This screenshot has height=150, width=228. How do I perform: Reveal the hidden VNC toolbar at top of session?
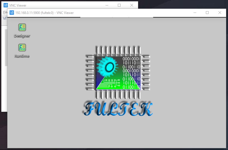click(117, 17)
